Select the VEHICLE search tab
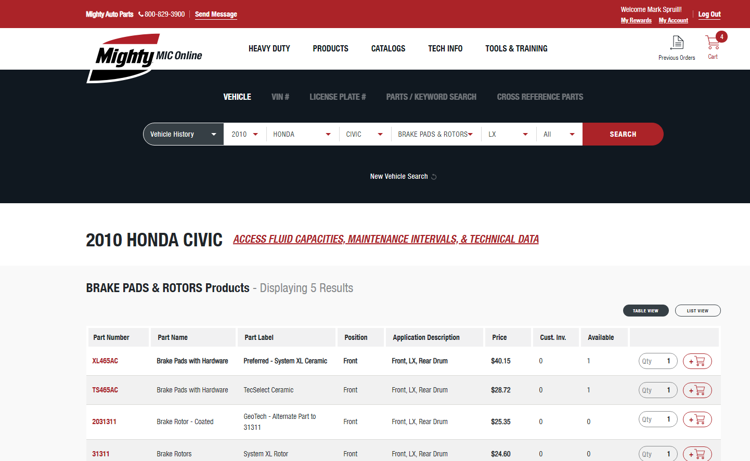 click(237, 97)
